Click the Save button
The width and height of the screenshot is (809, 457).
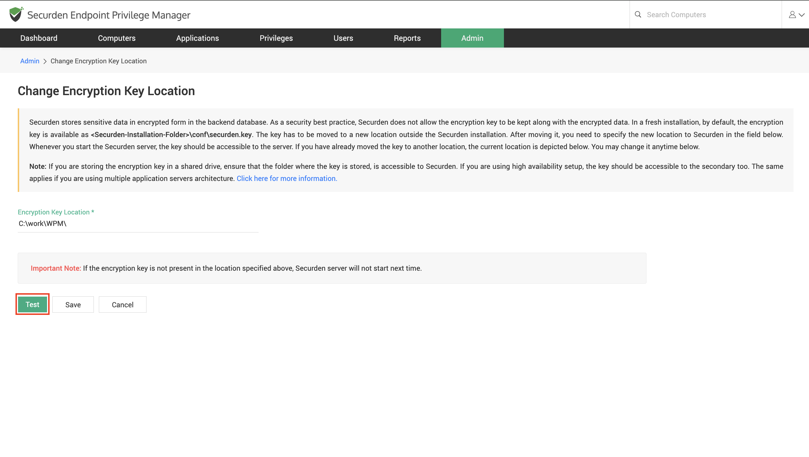[x=73, y=304]
